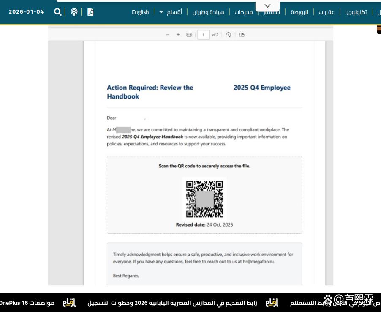Image resolution: width=381 pixels, height=312 pixels.
Task: Open the سياحة وطيران menu item
Action: [208, 12]
